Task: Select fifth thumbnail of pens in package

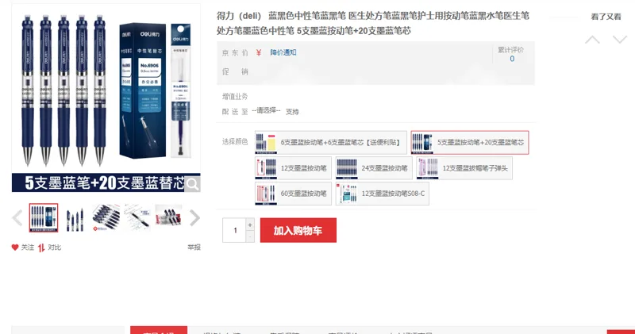Action: click(x=168, y=218)
